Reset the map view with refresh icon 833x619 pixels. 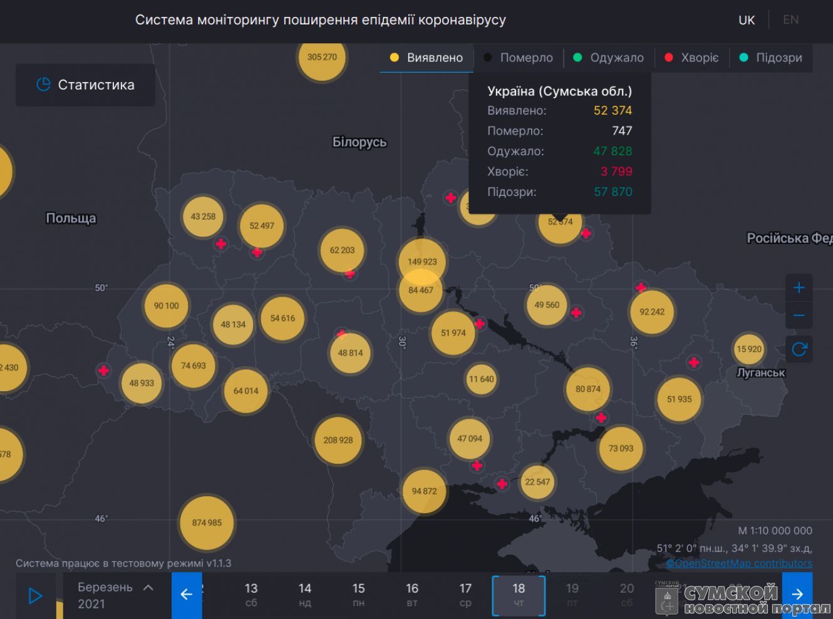click(799, 349)
